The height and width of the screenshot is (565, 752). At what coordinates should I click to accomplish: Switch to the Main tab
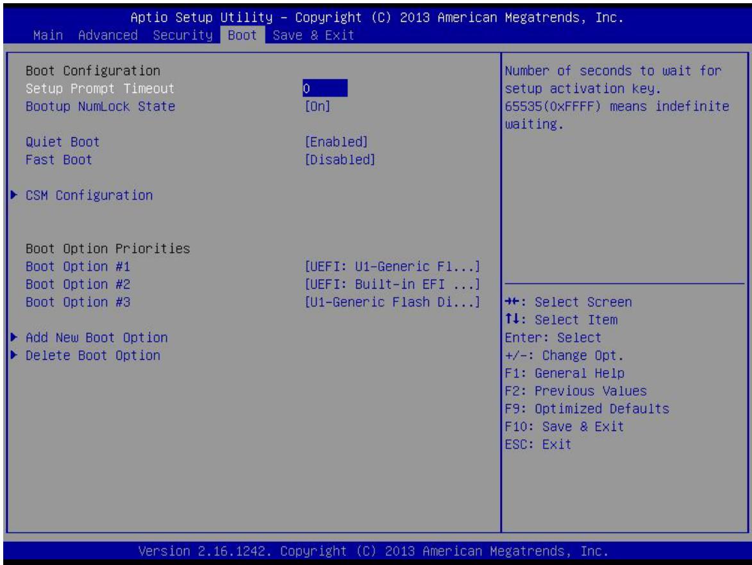pyautogui.click(x=48, y=35)
